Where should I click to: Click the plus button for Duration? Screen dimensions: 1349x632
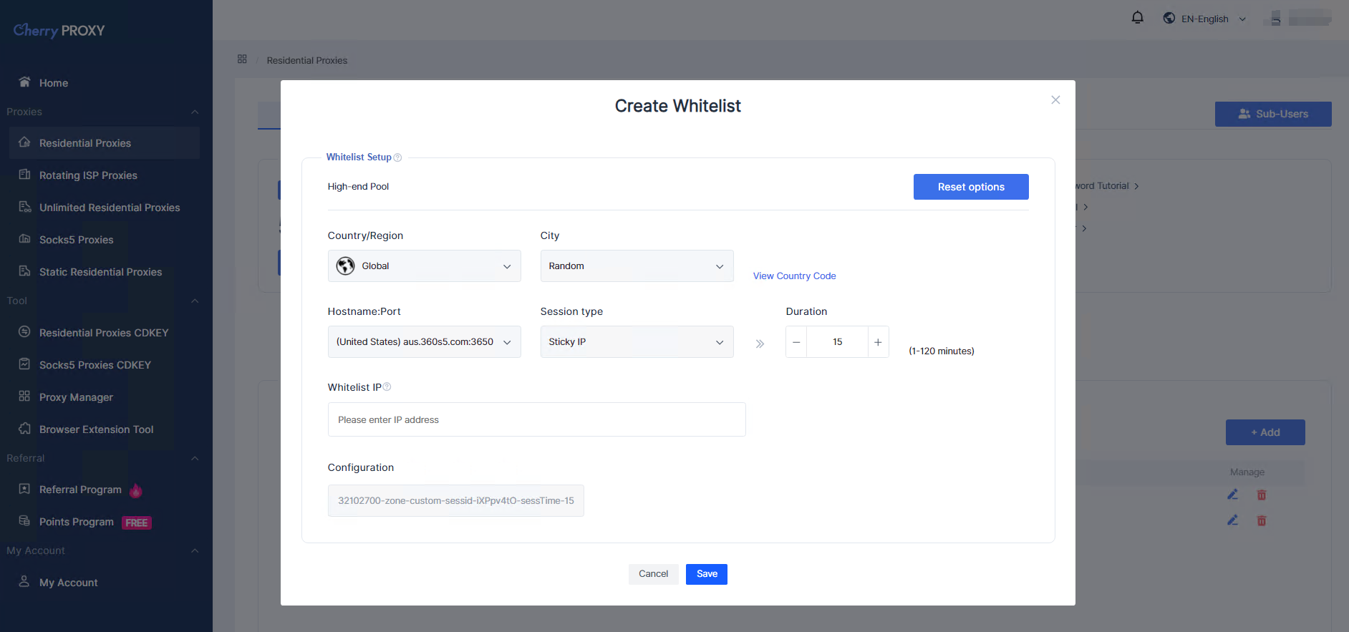(878, 342)
